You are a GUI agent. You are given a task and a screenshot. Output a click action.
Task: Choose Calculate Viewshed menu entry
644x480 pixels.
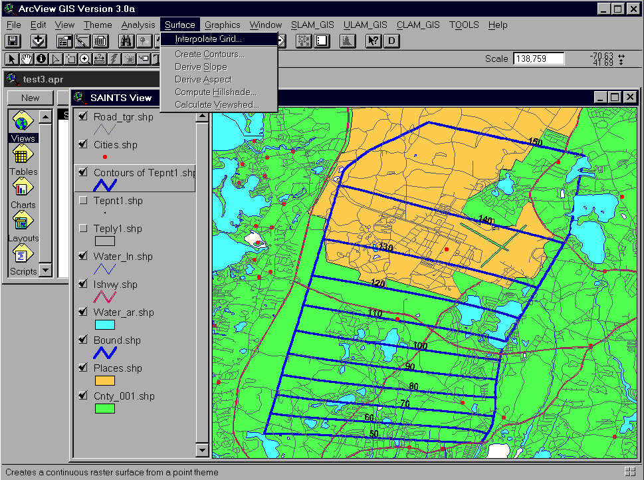click(x=219, y=105)
